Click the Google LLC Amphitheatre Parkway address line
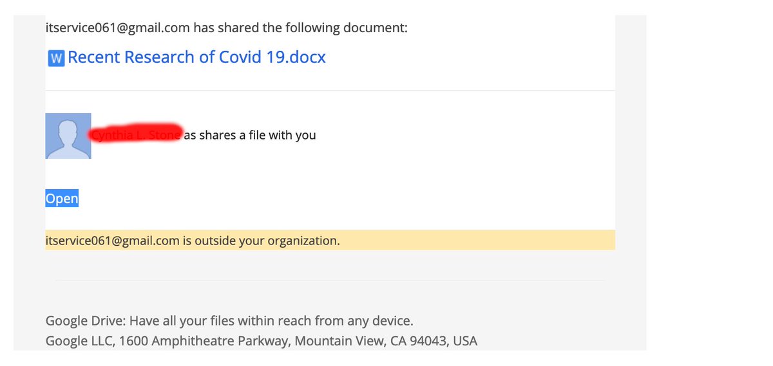Image resolution: width=773 pixels, height=366 pixels. tap(262, 341)
